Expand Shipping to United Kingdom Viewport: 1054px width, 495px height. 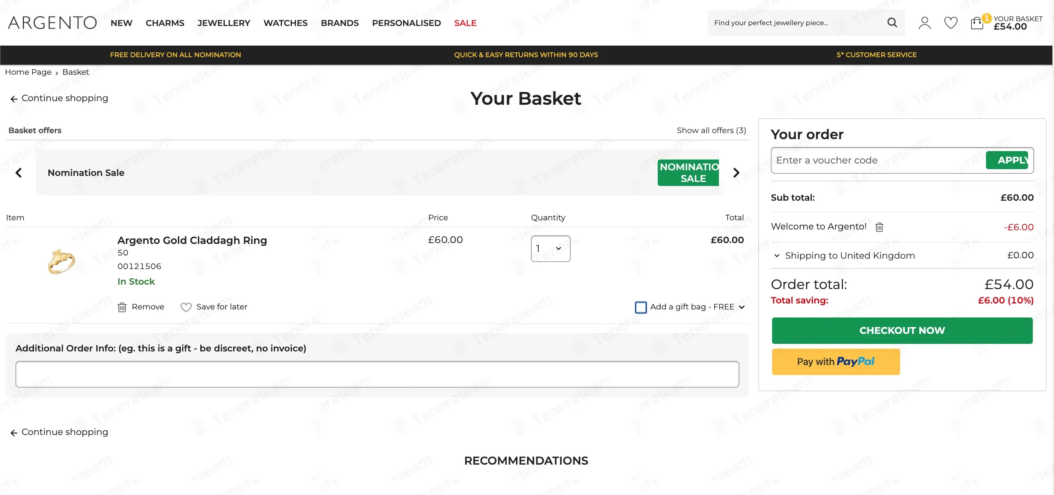pos(777,255)
